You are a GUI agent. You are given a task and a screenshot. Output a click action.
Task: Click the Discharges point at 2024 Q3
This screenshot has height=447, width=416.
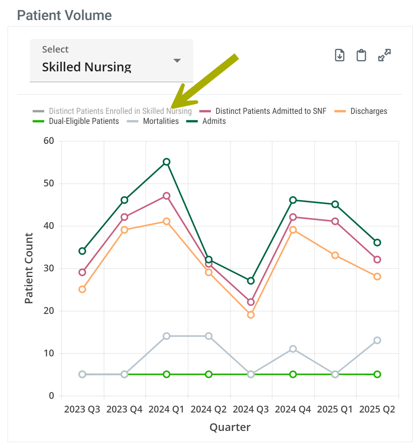tap(251, 315)
